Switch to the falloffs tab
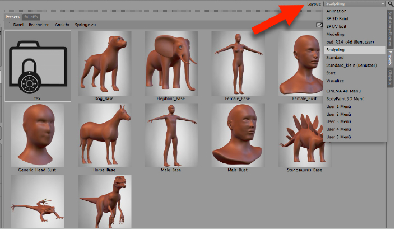The height and width of the screenshot is (230, 395). tap(31, 17)
